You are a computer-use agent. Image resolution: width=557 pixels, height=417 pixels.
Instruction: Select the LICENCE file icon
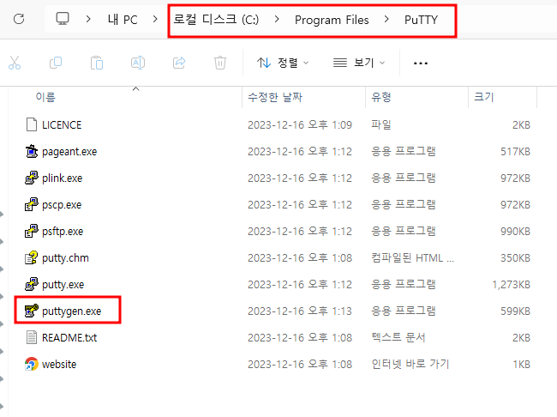pyautogui.click(x=32, y=125)
